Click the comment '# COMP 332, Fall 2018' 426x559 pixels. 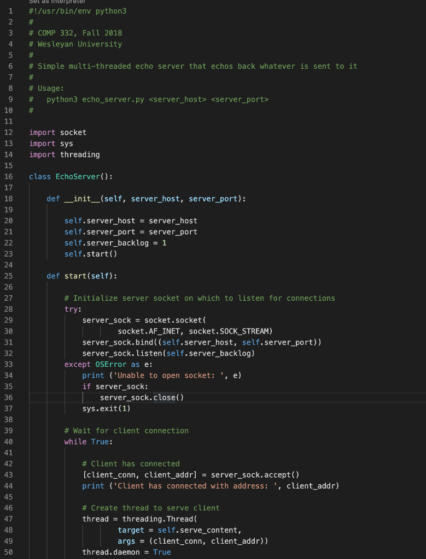pyautogui.click(x=75, y=33)
